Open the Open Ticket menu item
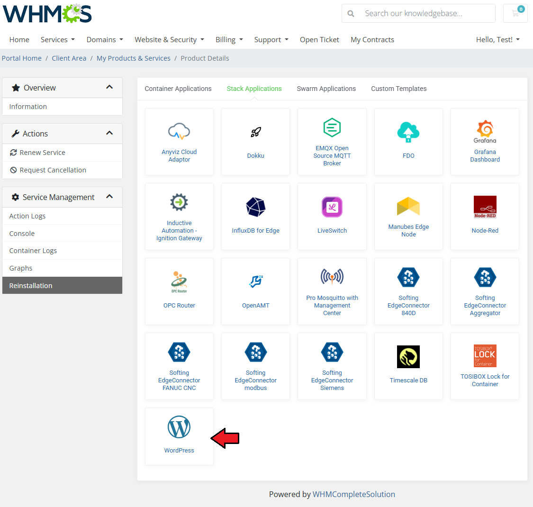The width and height of the screenshot is (533, 507). point(319,40)
